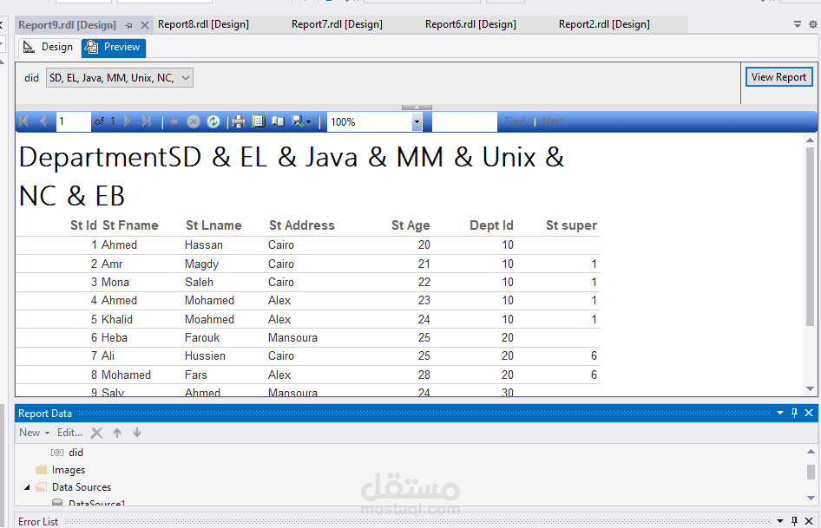Screen dimensions: 821x528
Task: Switch to print layout view
Action: point(259,122)
